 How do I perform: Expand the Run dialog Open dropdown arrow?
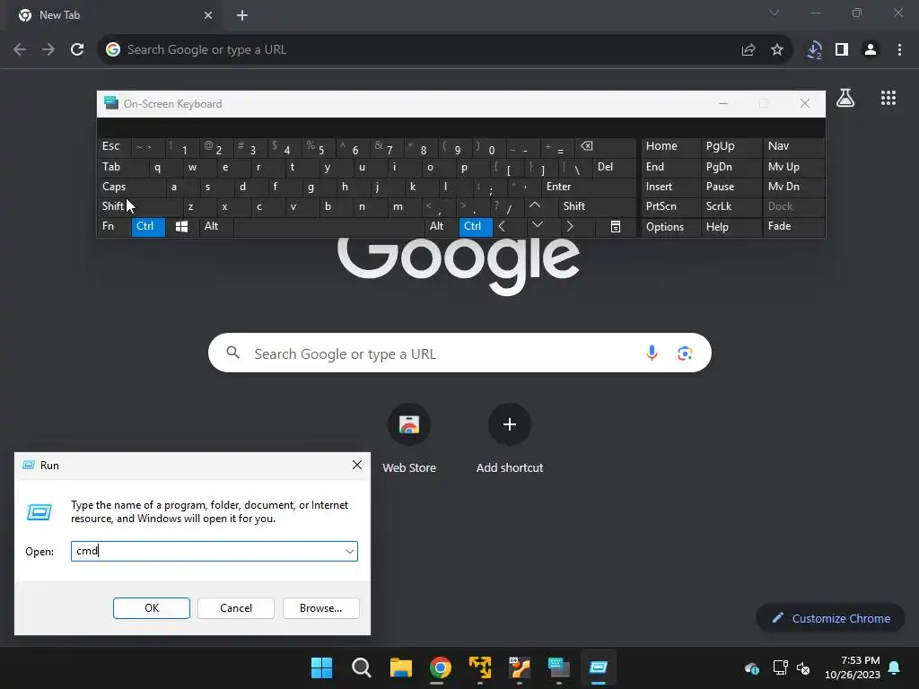(350, 552)
